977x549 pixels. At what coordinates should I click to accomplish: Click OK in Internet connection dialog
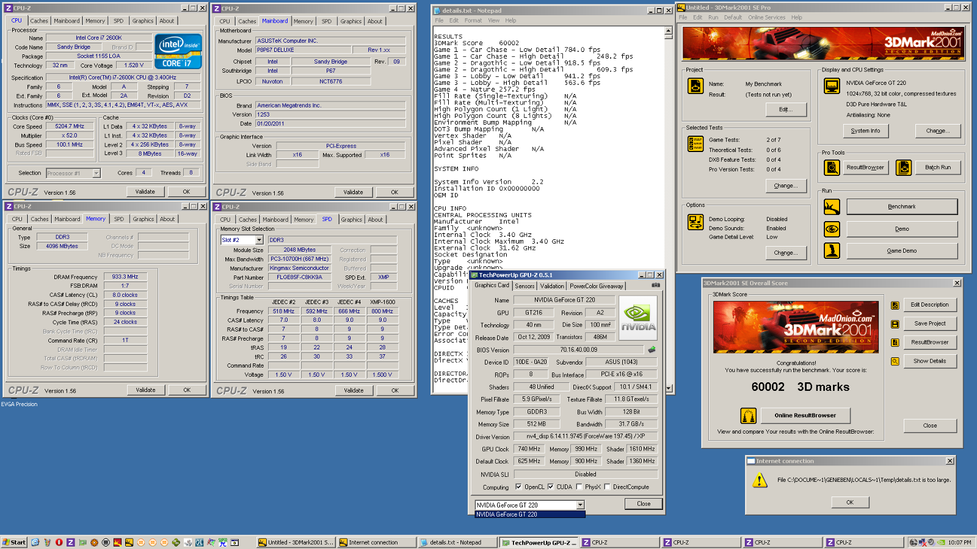point(849,503)
